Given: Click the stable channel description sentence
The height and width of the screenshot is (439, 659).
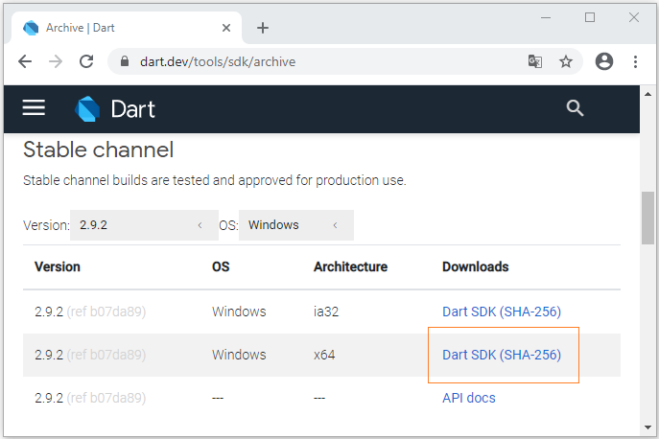Looking at the screenshot, I should [214, 180].
